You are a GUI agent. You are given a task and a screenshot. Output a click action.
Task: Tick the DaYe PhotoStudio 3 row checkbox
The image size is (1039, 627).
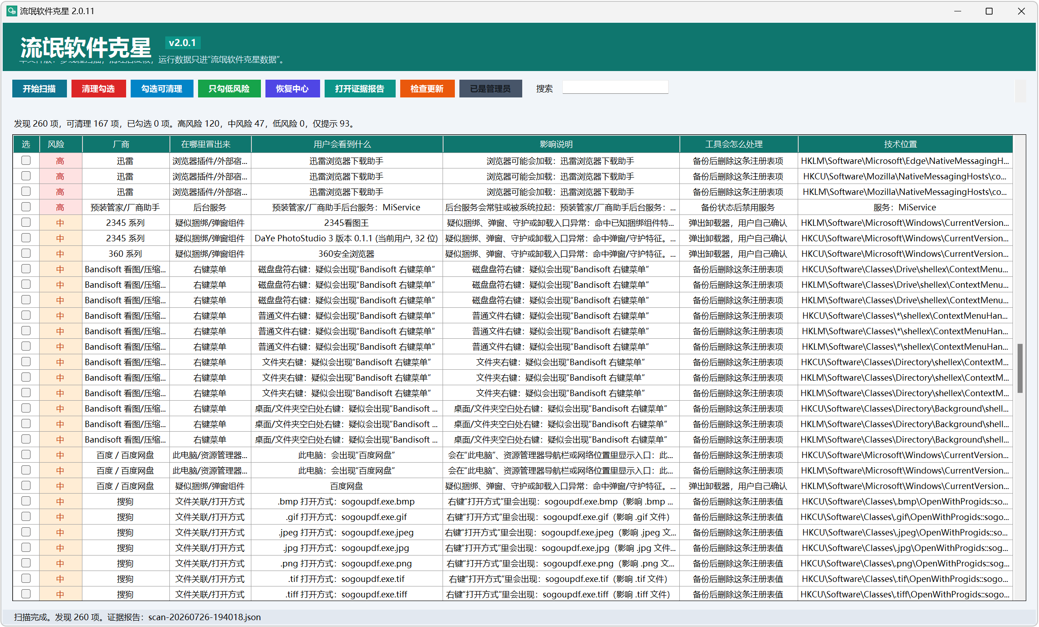click(x=26, y=238)
